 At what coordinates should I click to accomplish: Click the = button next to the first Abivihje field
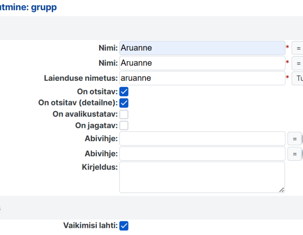pyautogui.click(x=295, y=139)
